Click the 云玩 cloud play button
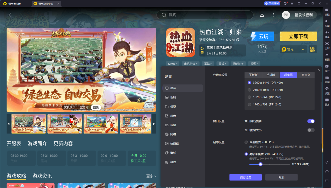This screenshot has width=331, height=188. 262,36
